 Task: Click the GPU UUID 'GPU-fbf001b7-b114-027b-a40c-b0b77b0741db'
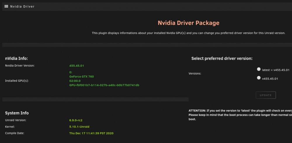pyautogui.click(x=104, y=85)
